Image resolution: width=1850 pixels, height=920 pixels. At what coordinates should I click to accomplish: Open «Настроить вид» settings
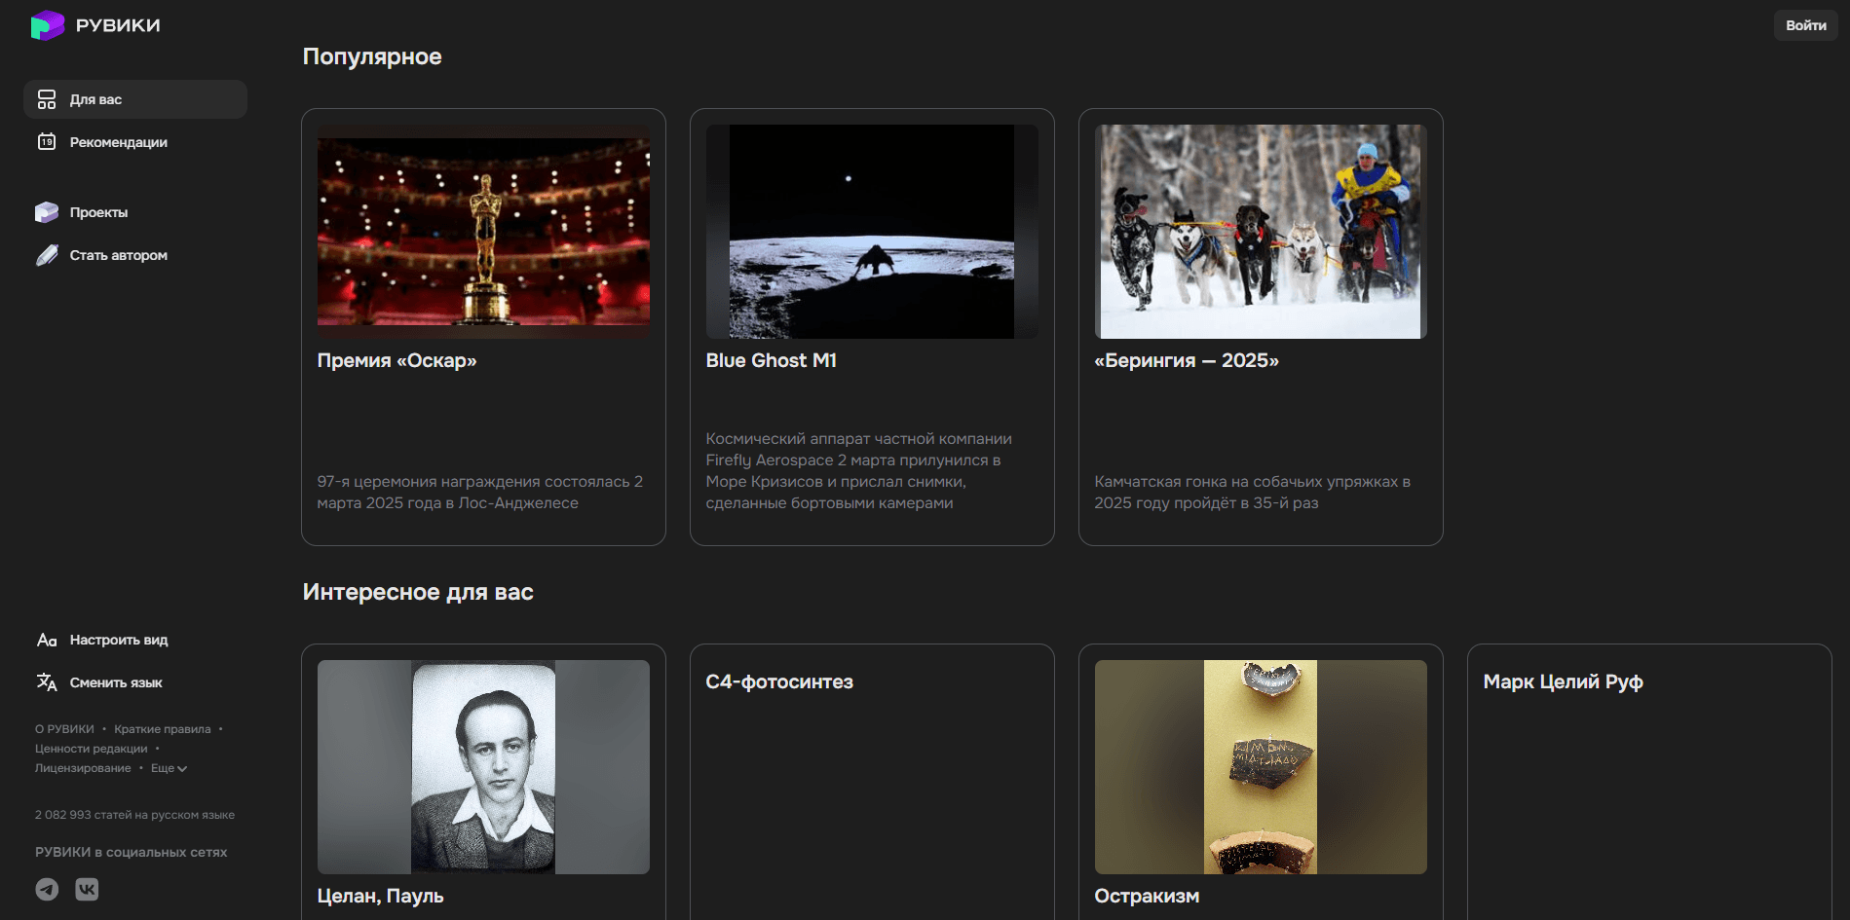[118, 640]
